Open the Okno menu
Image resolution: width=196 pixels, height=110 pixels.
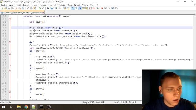(92, 5)
